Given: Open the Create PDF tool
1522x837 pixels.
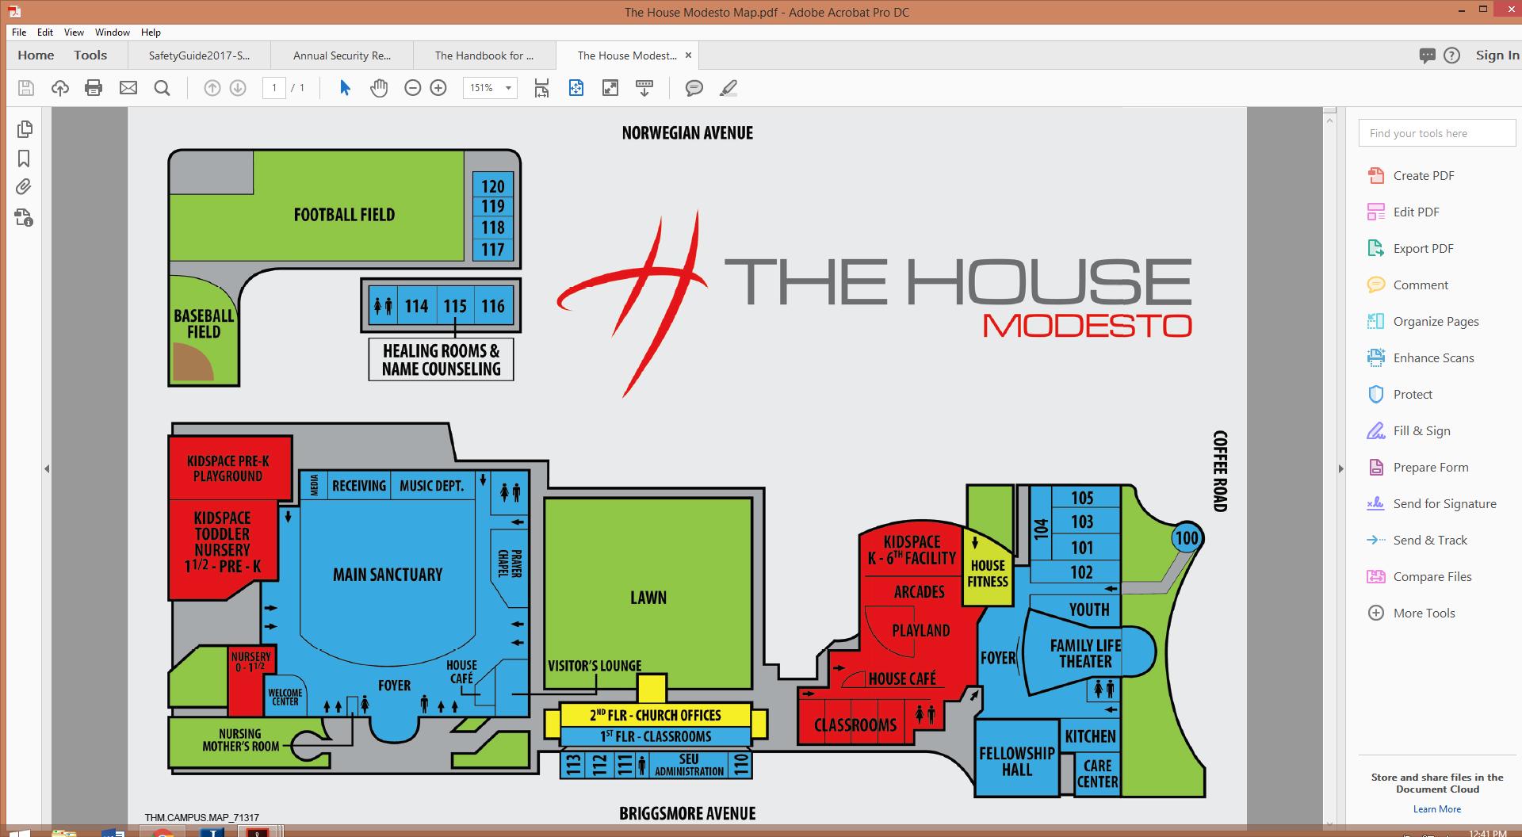Looking at the screenshot, I should tap(1411, 176).
